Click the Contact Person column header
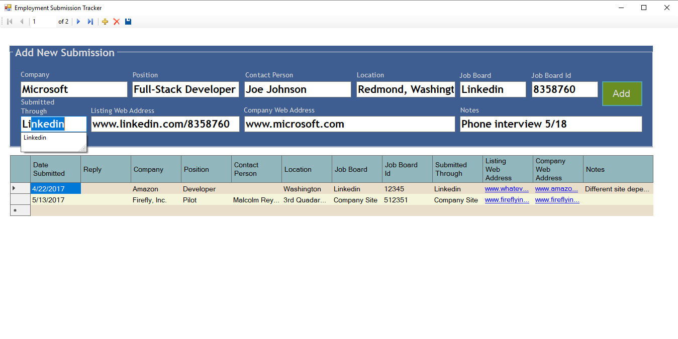The height and width of the screenshot is (339, 678). pyautogui.click(x=256, y=169)
